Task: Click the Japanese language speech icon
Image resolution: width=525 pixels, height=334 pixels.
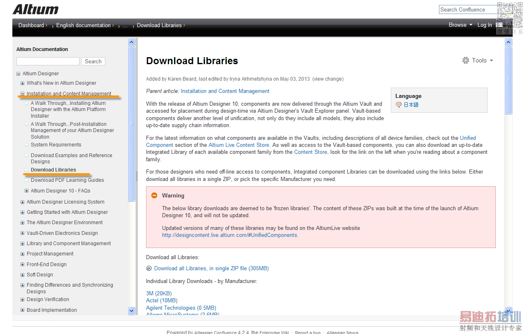Action: point(399,105)
